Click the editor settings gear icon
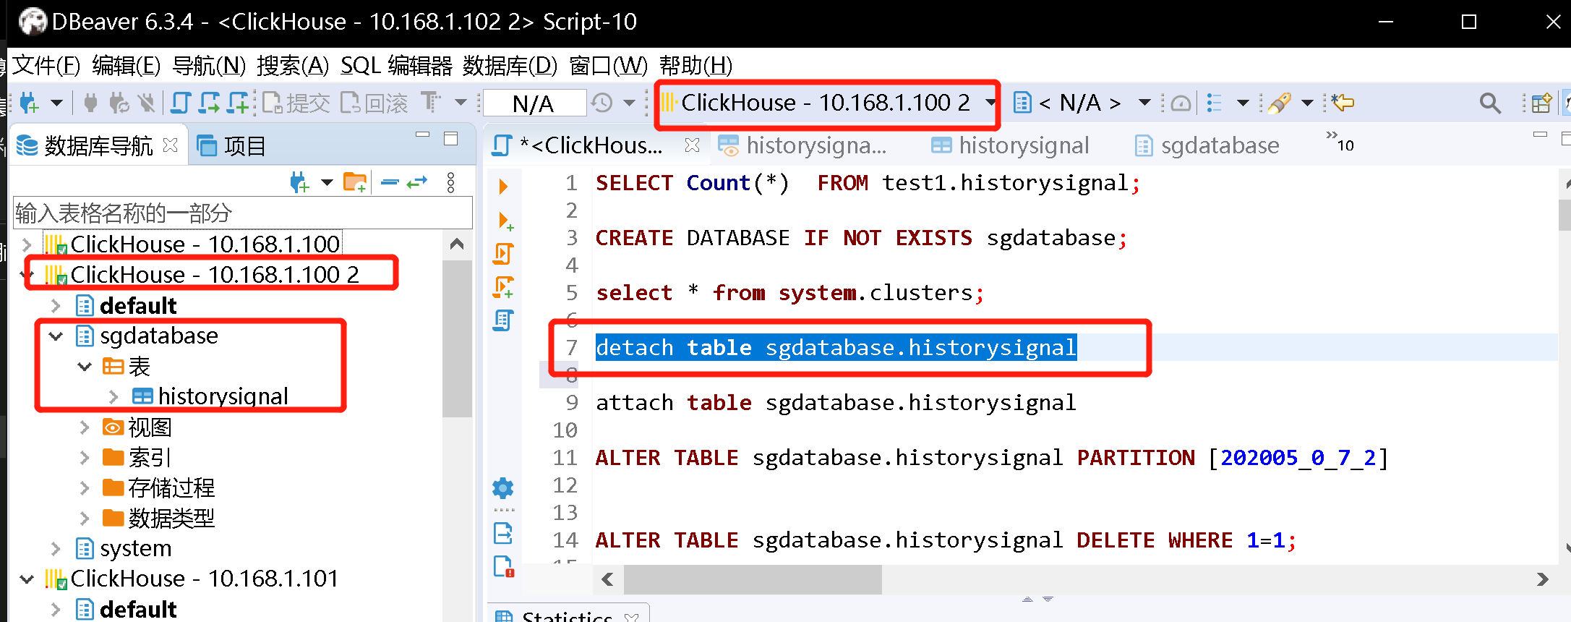The height and width of the screenshot is (622, 1571). click(503, 489)
